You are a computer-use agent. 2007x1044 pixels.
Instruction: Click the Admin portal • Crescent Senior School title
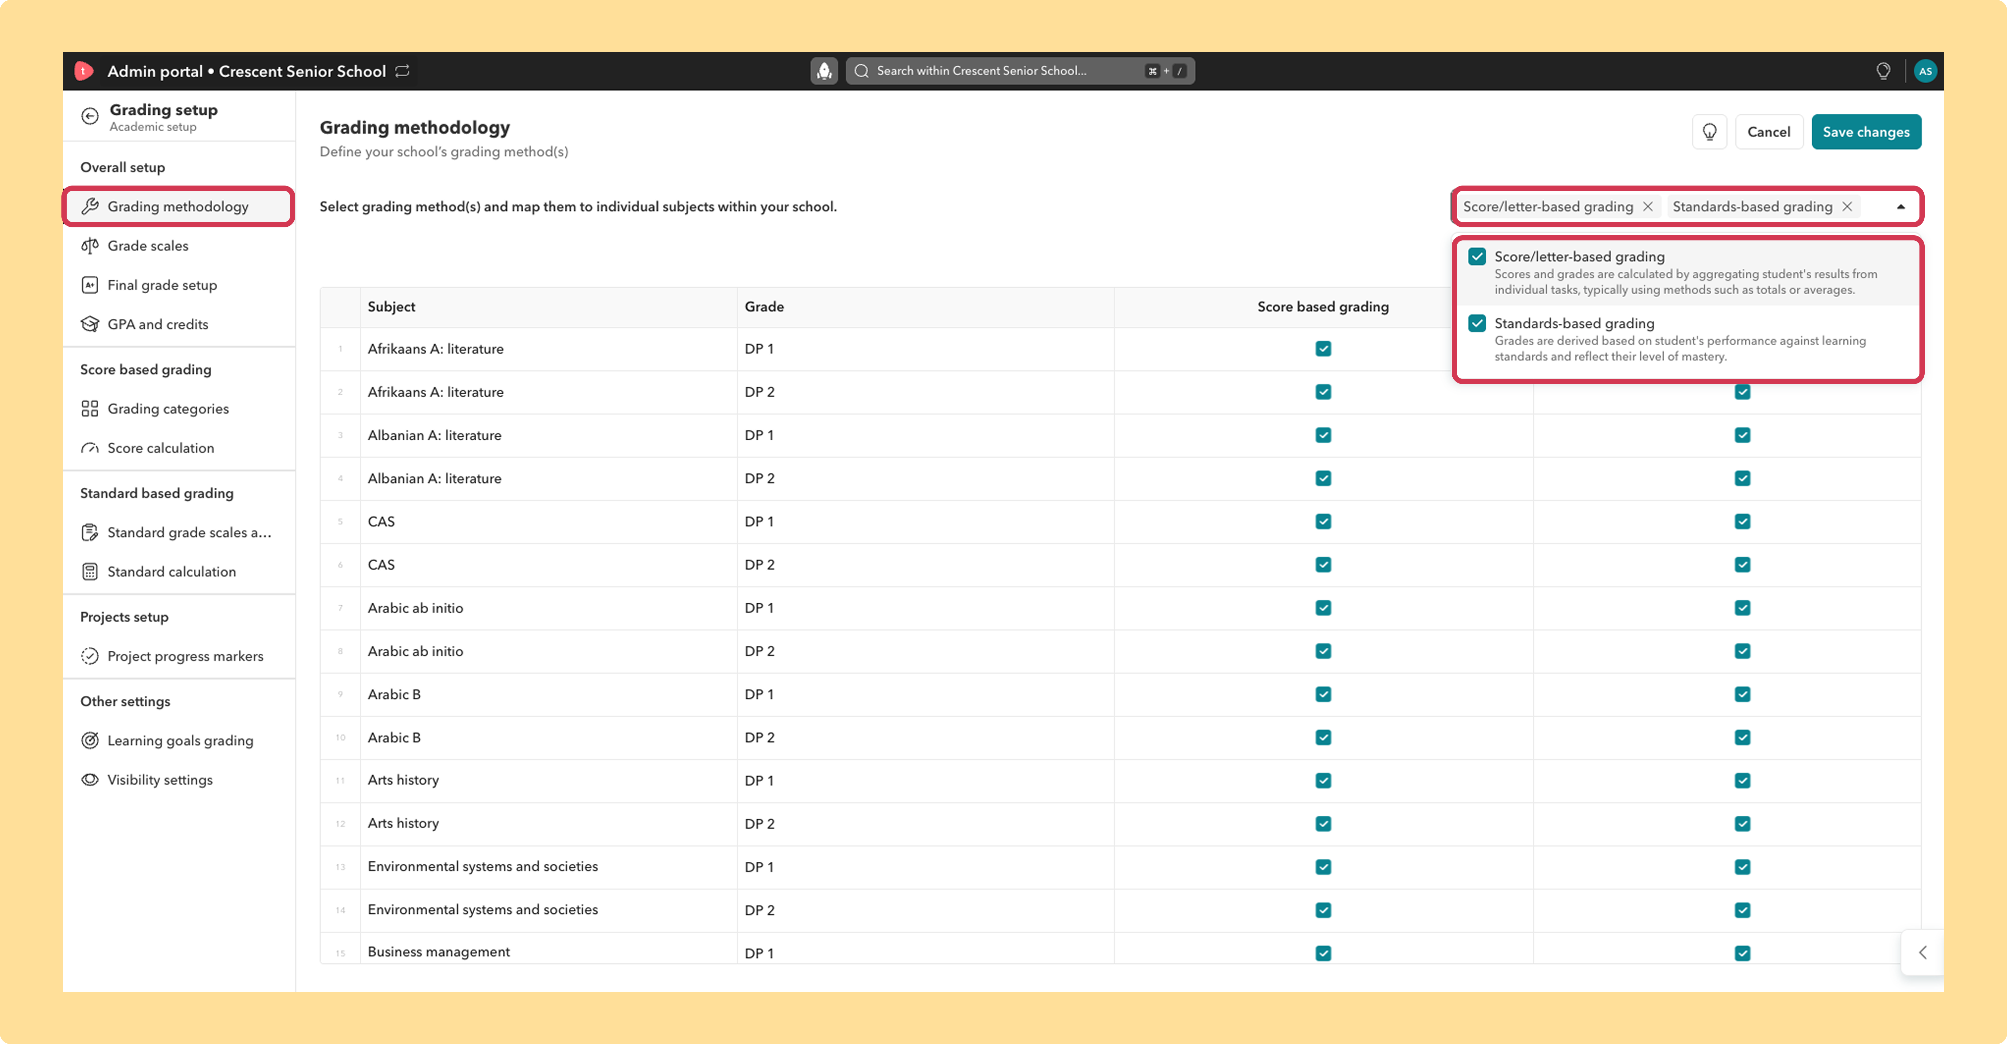(x=246, y=71)
